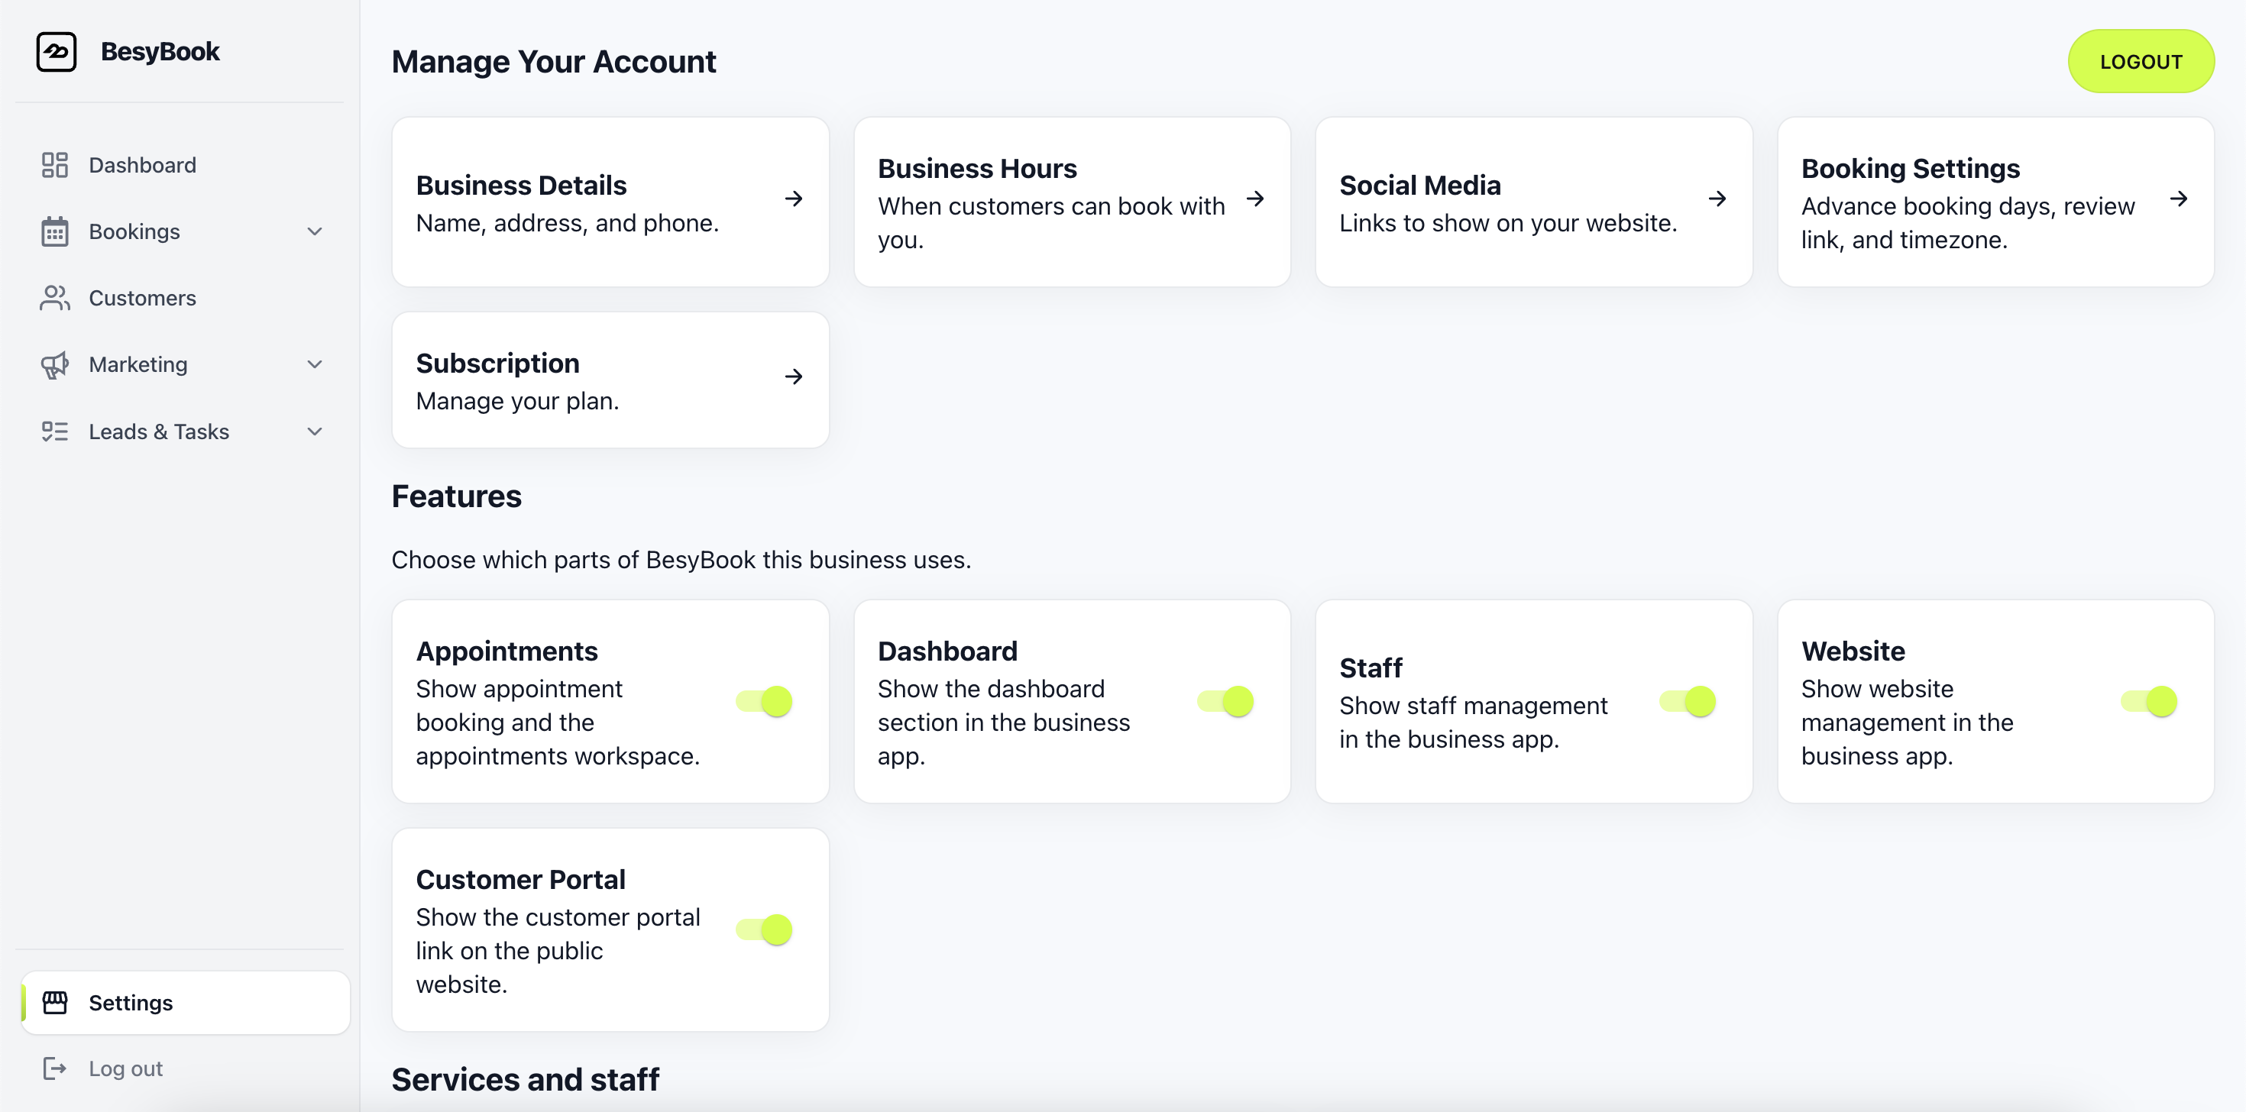Click the Staff card title
Screen dimensions: 2246x1112
point(1371,668)
